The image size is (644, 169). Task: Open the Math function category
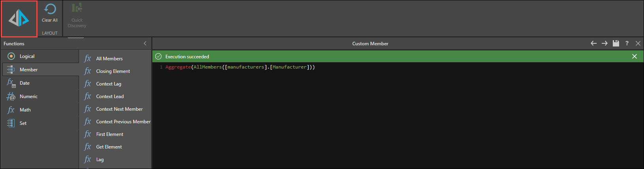[25, 110]
